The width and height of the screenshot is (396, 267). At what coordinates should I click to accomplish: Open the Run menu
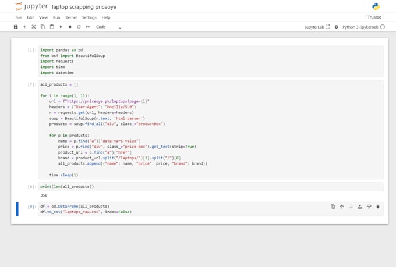point(56,17)
